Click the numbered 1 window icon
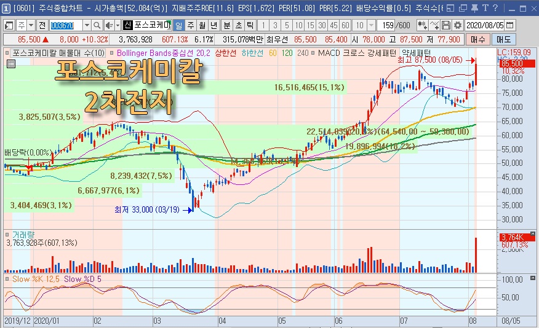This screenshot has height=328, width=539. (x=6, y=9)
